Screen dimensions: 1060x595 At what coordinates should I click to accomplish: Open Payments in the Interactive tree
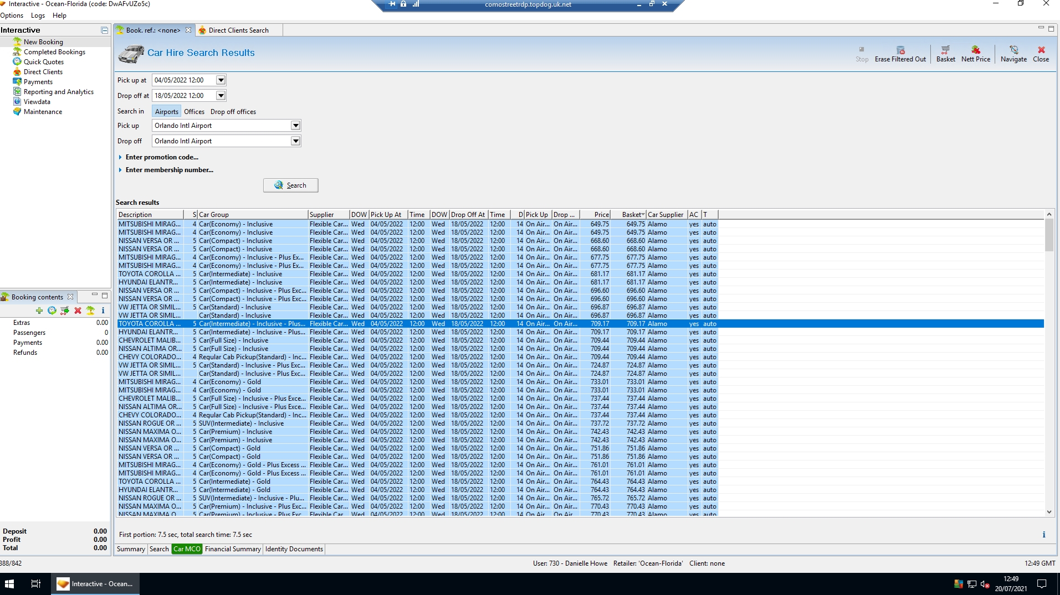[38, 82]
